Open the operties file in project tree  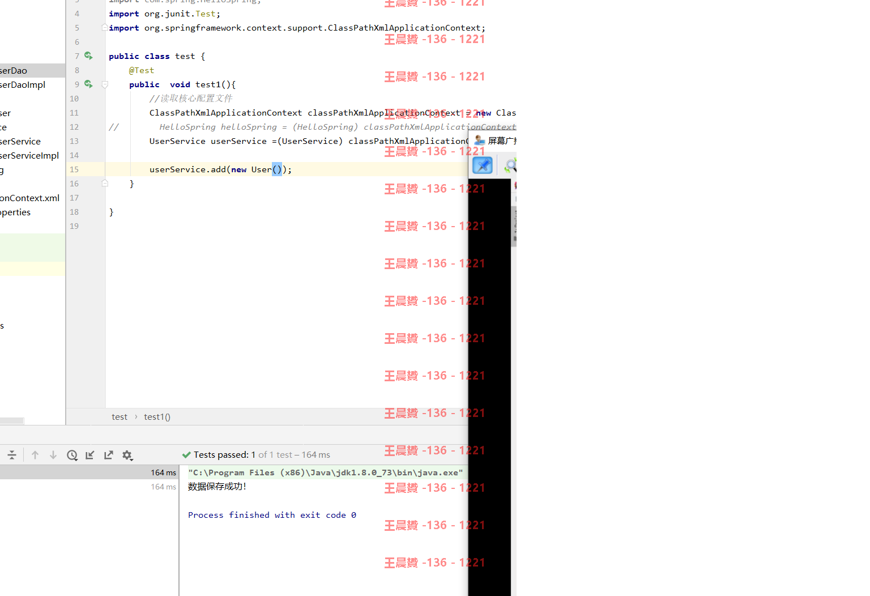(x=15, y=212)
